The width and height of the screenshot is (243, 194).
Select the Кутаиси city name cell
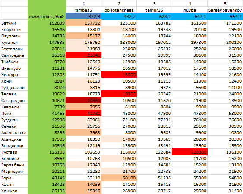(14, 42)
